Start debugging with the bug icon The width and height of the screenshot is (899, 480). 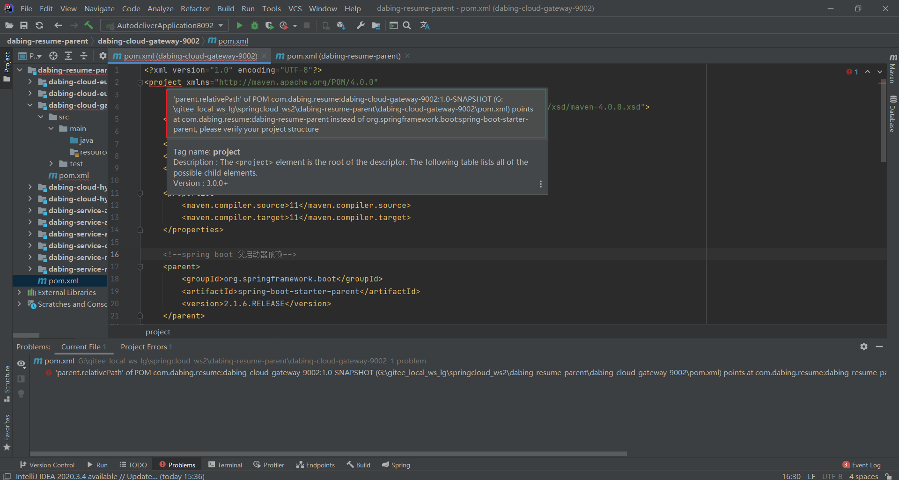[x=255, y=25]
